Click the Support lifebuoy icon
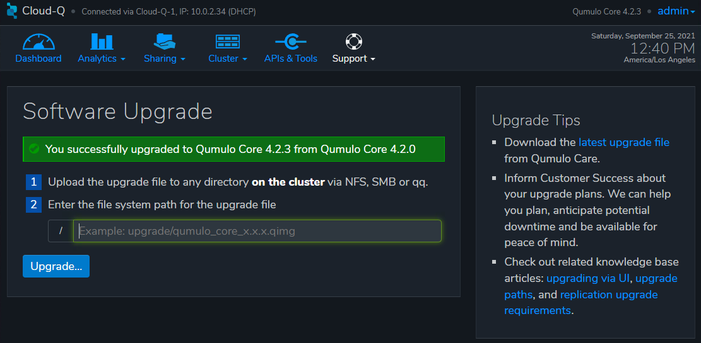 (x=353, y=42)
